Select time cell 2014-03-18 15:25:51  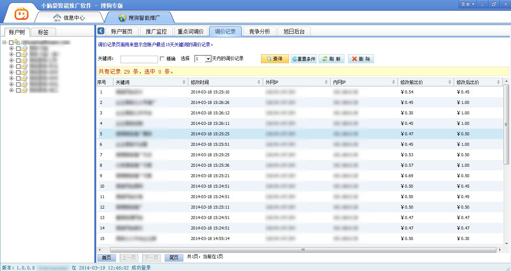point(210,144)
